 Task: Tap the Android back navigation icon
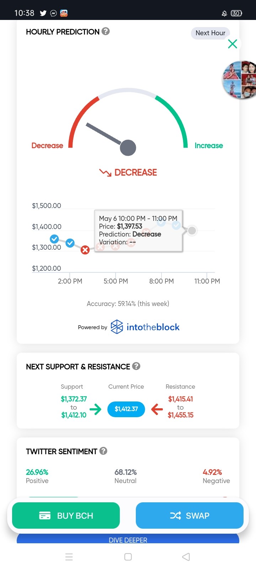click(186, 557)
